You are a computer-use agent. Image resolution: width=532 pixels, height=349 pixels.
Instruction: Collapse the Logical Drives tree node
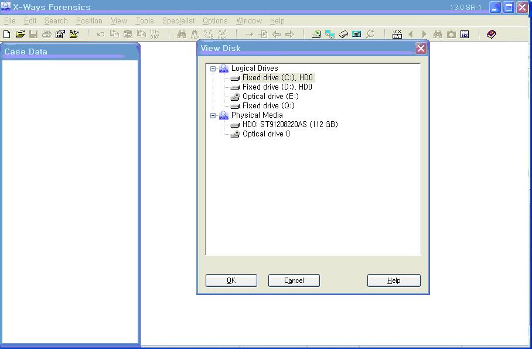click(213, 69)
